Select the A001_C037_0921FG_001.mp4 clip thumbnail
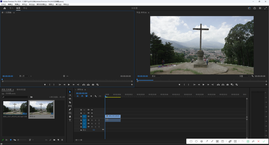The width and height of the screenshot is (269, 145). (x=15, y=108)
